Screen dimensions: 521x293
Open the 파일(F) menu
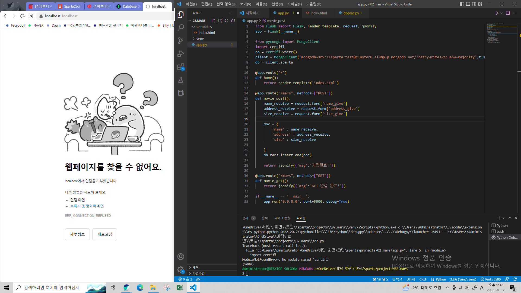tap(191, 4)
